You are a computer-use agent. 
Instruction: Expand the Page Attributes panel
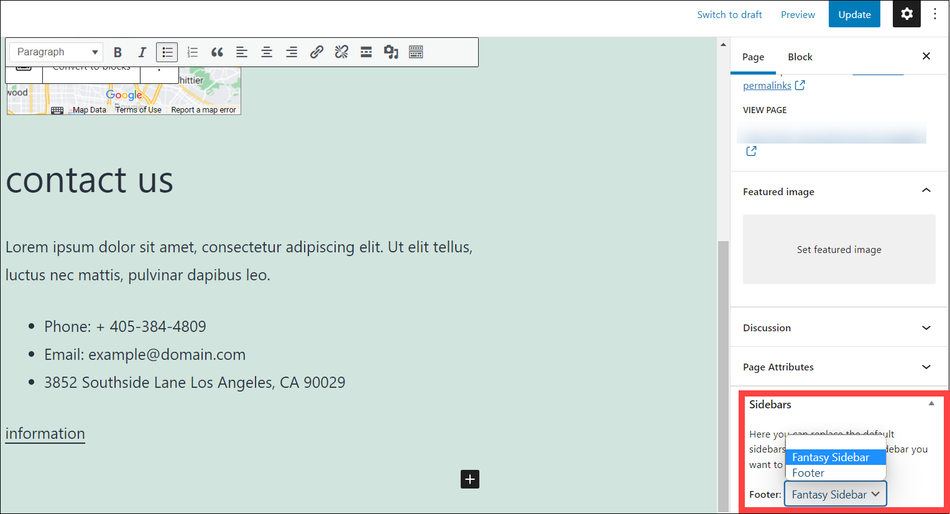pos(839,367)
